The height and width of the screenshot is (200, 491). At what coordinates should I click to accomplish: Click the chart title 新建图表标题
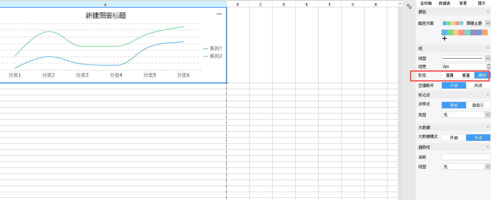(106, 16)
